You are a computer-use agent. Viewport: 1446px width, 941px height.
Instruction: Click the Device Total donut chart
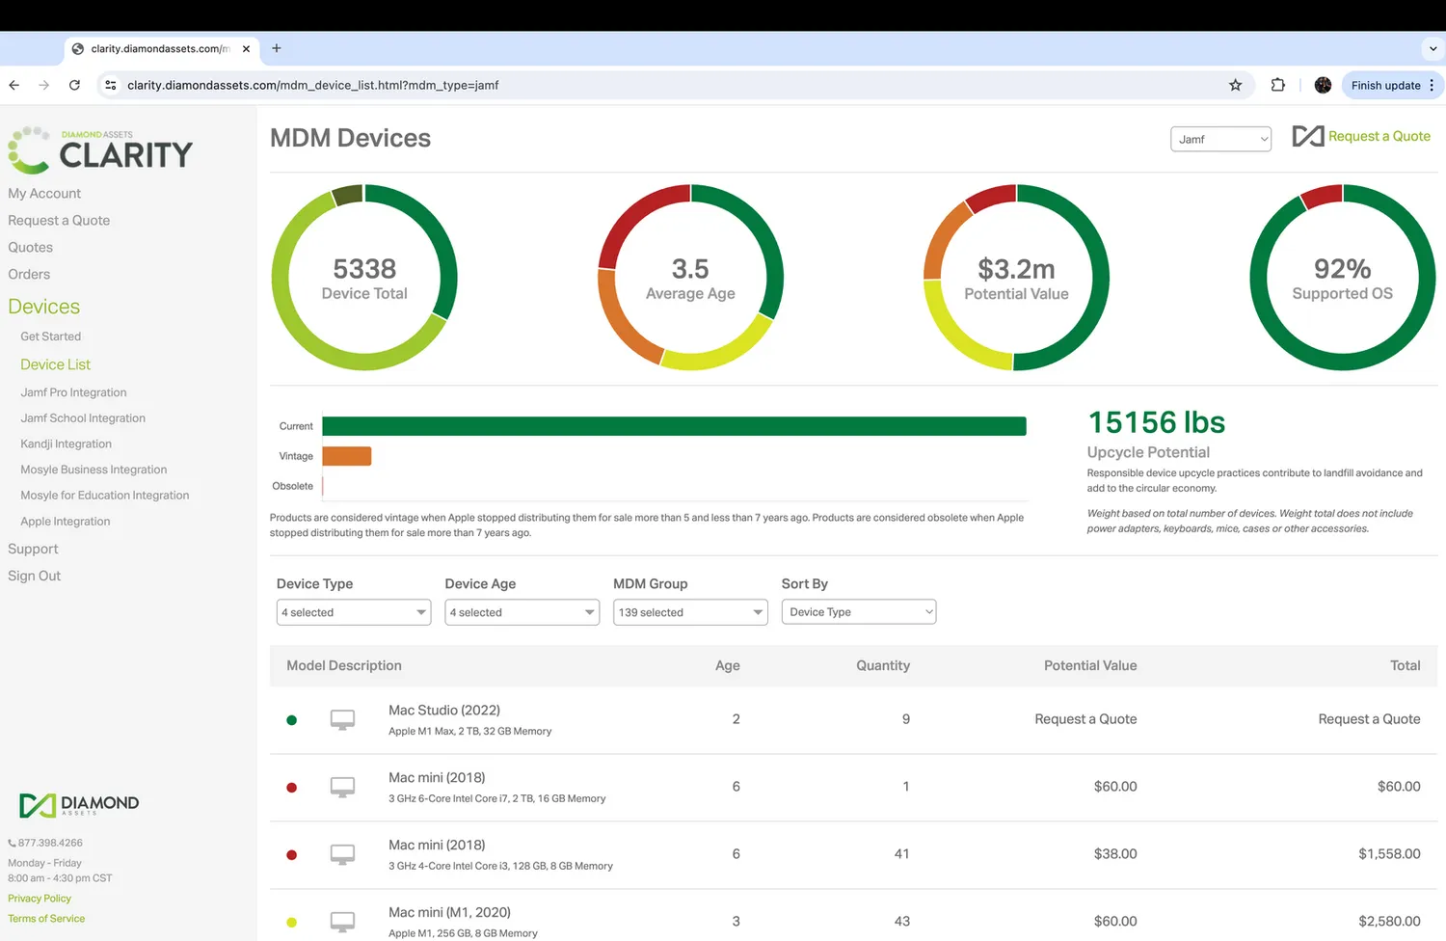click(x=364, y=278)
